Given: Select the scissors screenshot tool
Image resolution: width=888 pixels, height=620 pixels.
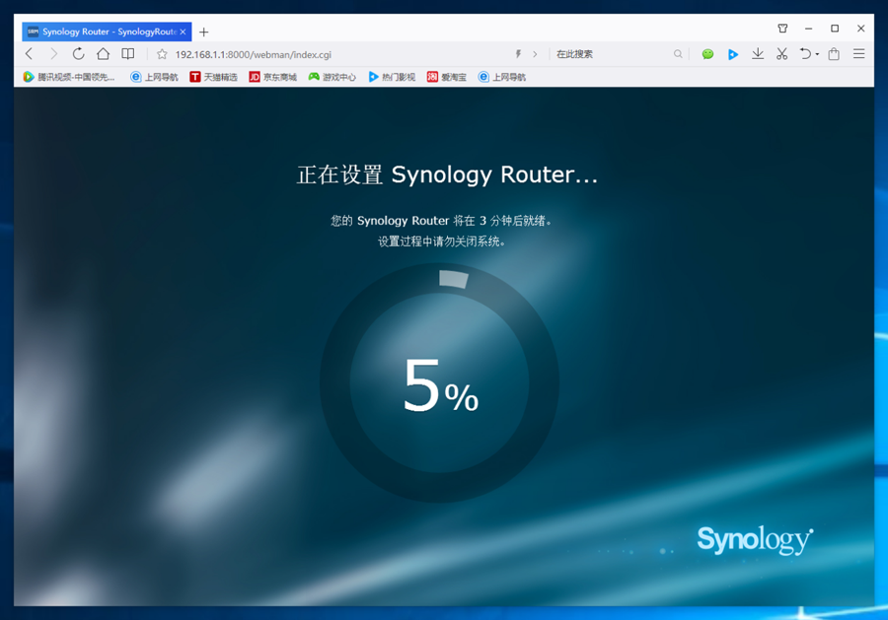Looking at the screenshot, I should pos(781,54).
